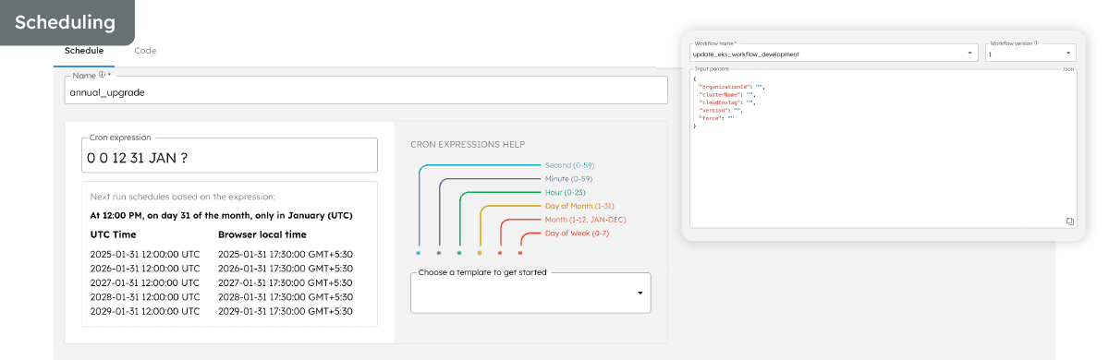Open the Workflow version dropdown
This screenshot has width=1109, height=360.
click(x=1030, y=54)
